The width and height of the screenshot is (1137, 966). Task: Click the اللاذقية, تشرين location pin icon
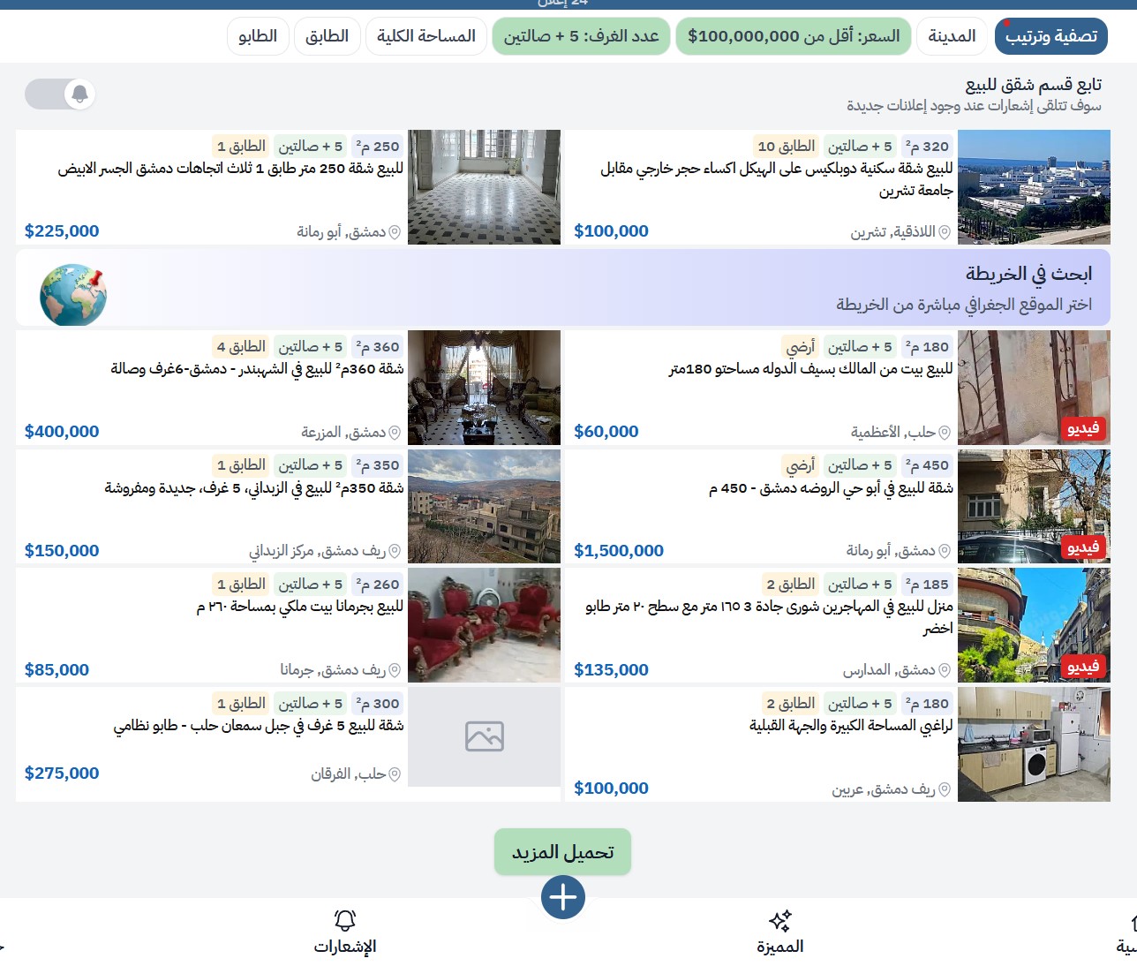(x=945, y=232)
